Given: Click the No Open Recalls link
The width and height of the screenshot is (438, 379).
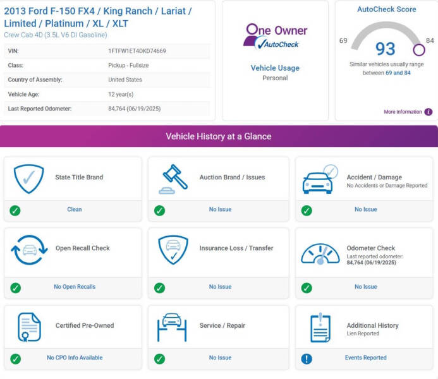Looking at the screenshot, I should [x=75, y=287].
